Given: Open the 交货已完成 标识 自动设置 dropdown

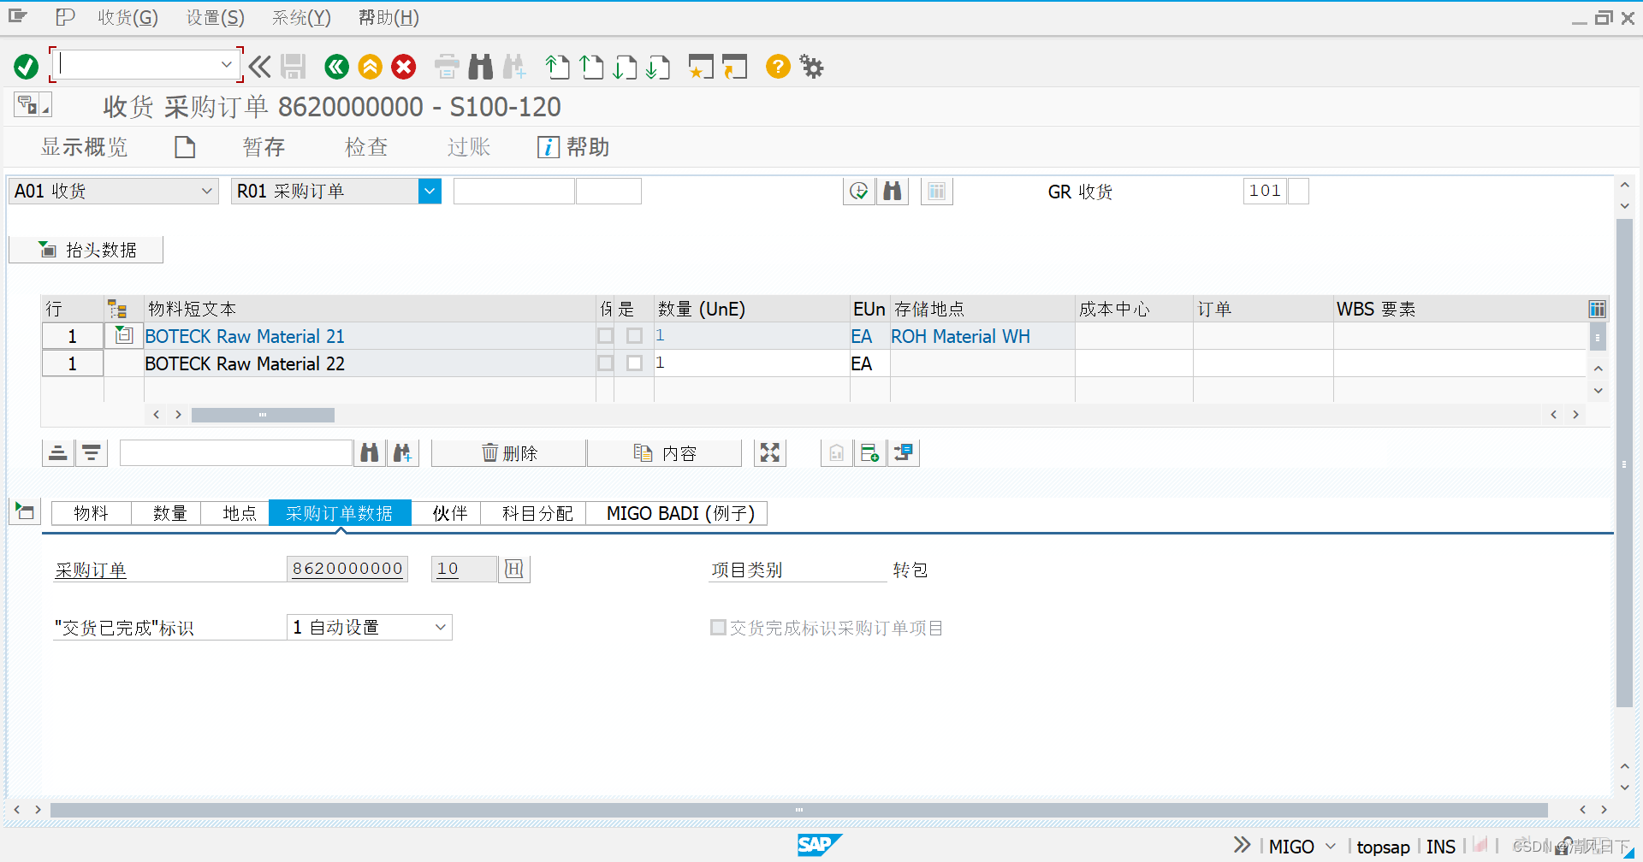Looking at the screenshot, I should tap(441, 627).
